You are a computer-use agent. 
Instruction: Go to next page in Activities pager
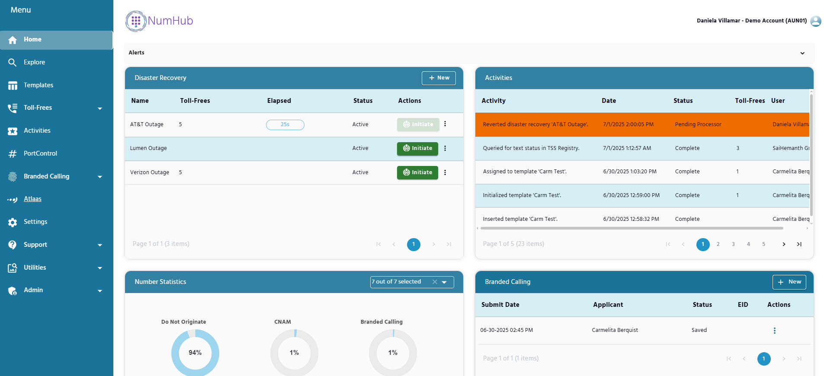point(784,244)
